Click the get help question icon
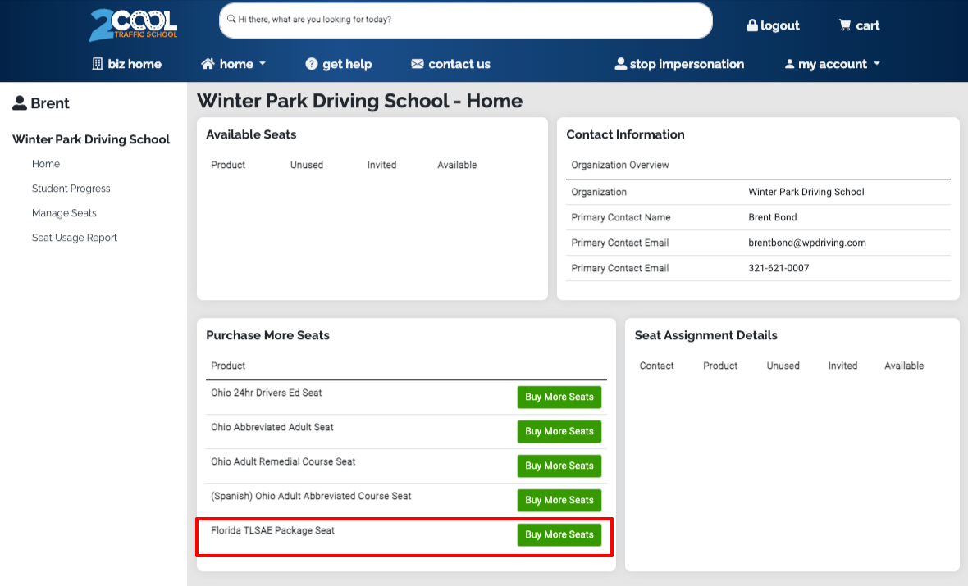This screenshot has height=586, width=968. [x=312, y=64]
